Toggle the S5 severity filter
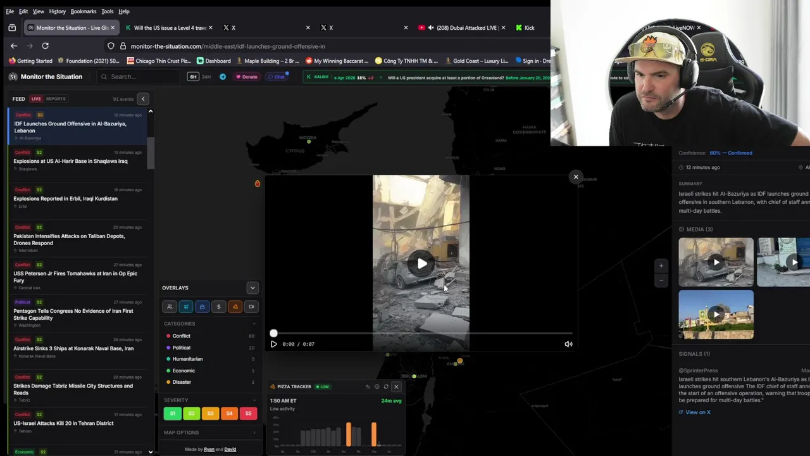This screenshot has width=810, height=456. coord(248,414)
